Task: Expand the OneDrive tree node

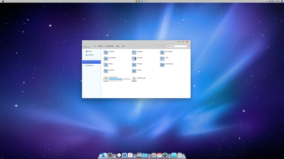Action: click(x=84, y=55)
